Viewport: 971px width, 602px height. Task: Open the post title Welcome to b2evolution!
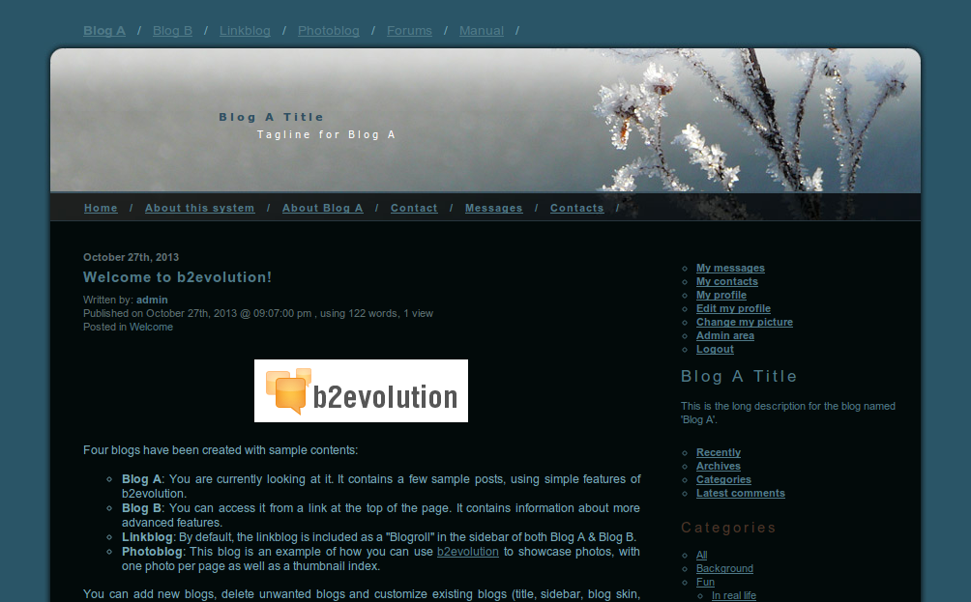(177, 277)
